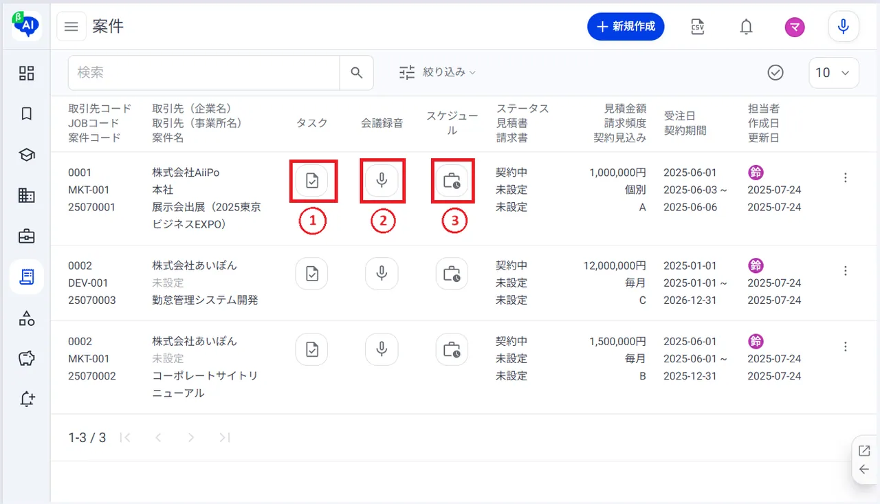Viewport: 880px width, 504px height.
Task: Open meeting recording for 展示会出展 row
Action: coord(382,181)
